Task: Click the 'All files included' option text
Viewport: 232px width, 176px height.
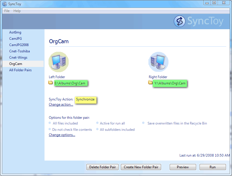Action: [65, 123]
